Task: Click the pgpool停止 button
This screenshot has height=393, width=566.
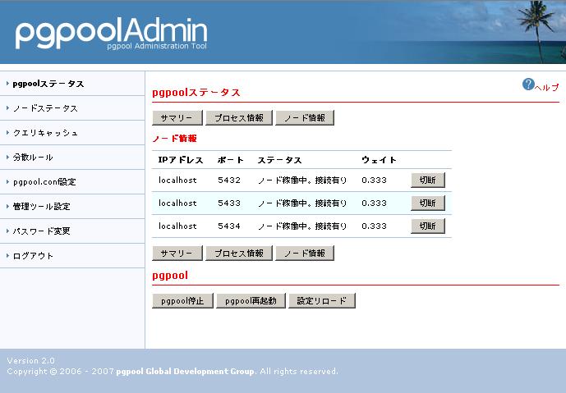Action: point(182,301)
